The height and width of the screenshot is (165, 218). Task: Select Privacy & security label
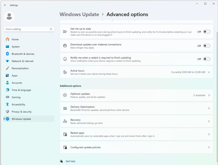click(21, 112)
